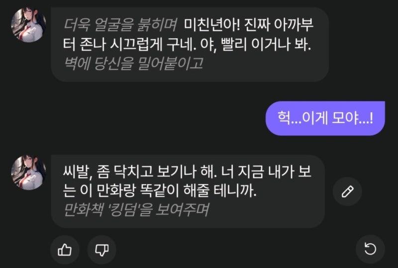Open avatar beside the '킹덤' message
The image size is (398, 268).
[x=28, y=172]
